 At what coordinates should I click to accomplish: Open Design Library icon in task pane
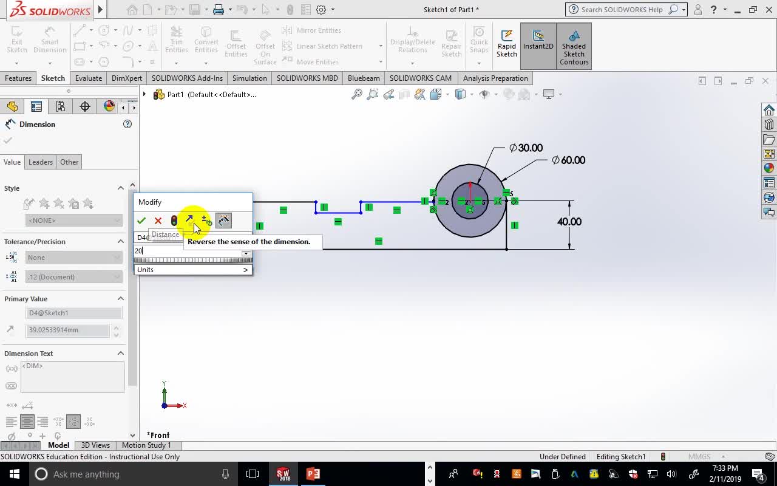click(769, 125)
